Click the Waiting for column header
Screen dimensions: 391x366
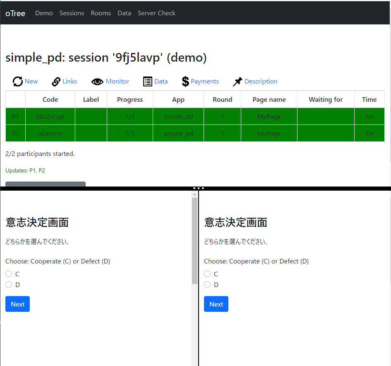[326, 100]
